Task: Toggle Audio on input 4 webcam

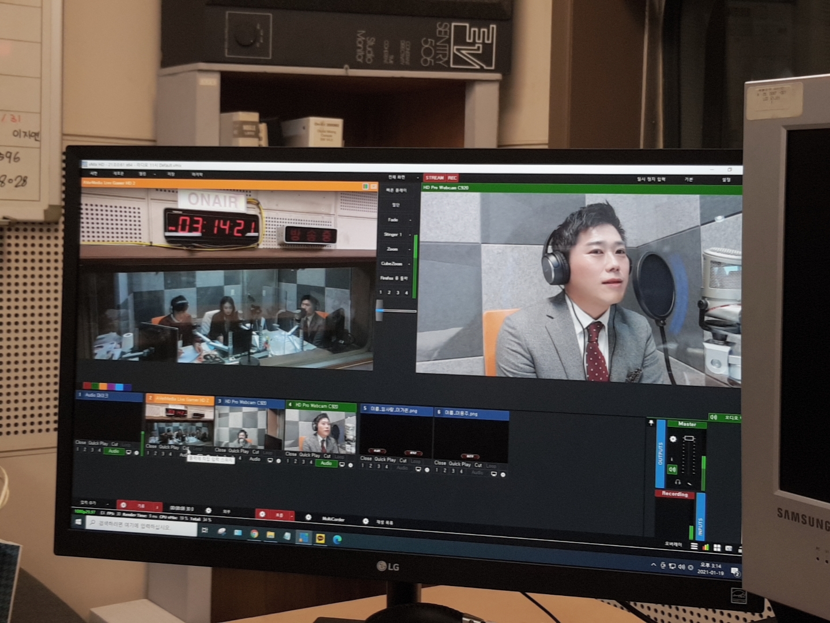Action: pos(326,463)
